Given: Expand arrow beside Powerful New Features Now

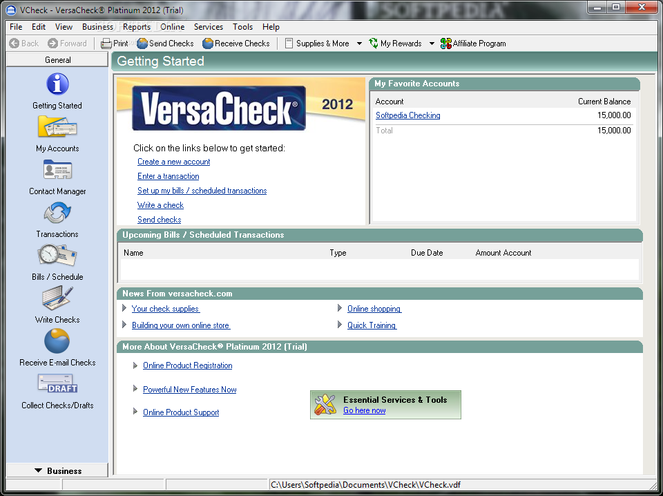Looking at the screenshot, I should tap(135, 389).
